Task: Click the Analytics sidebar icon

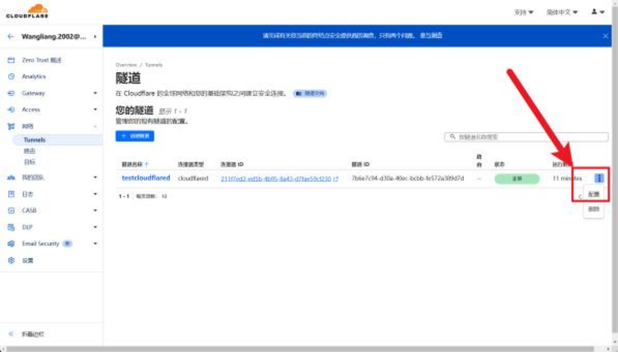Action: (11, 77)
